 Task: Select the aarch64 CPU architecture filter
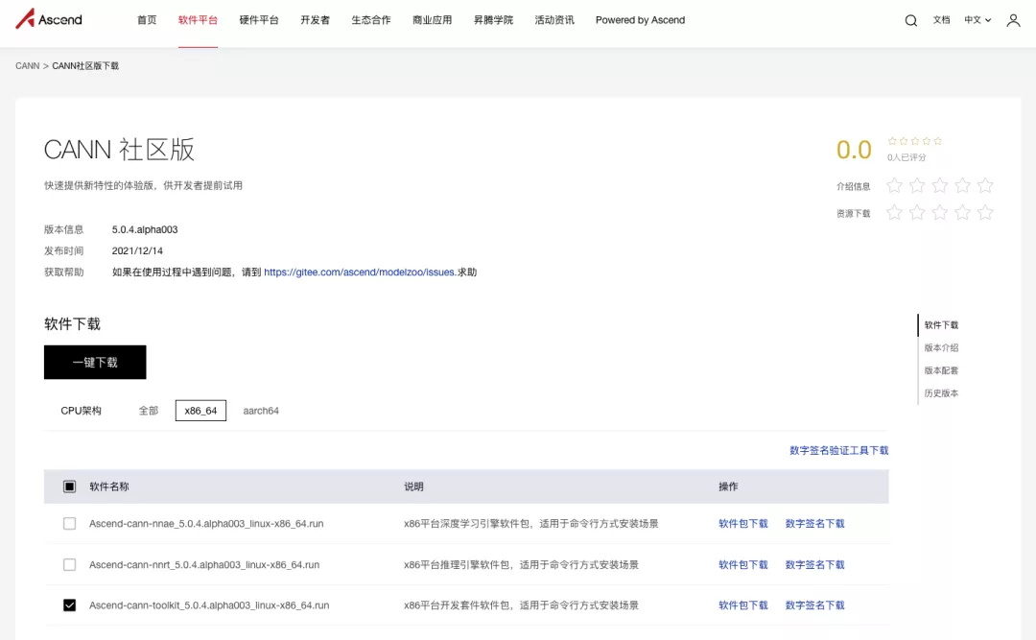coord(261,411)
